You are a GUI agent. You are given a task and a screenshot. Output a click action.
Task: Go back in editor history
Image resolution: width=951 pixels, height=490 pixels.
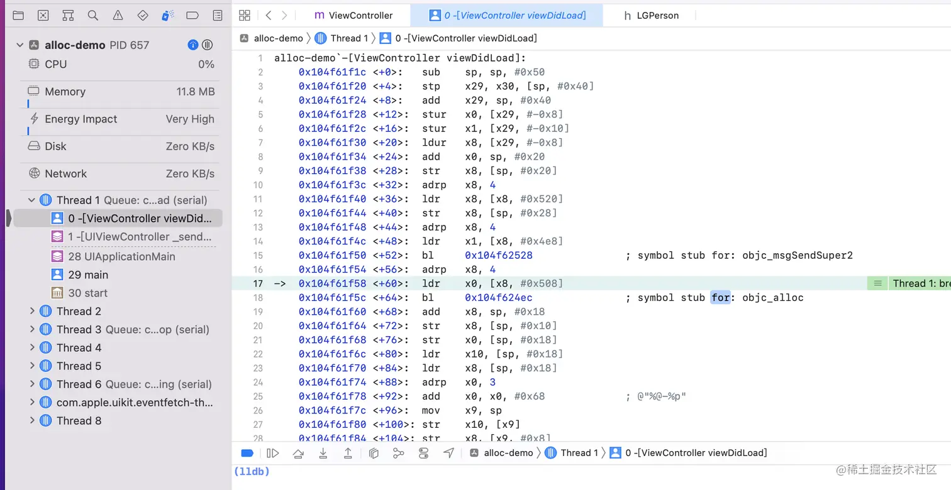[x=269, y=15]
